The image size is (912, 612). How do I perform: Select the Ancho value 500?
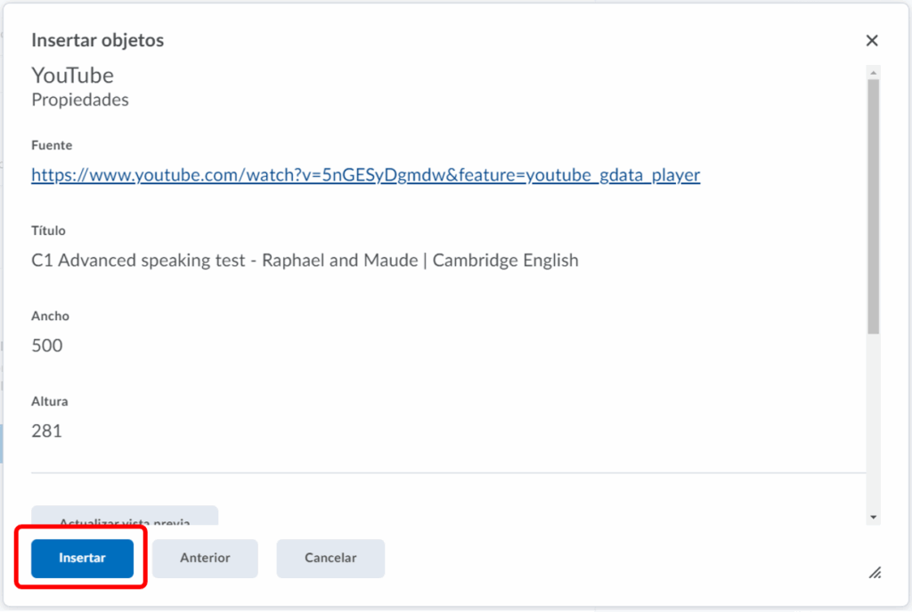point(47,346)
